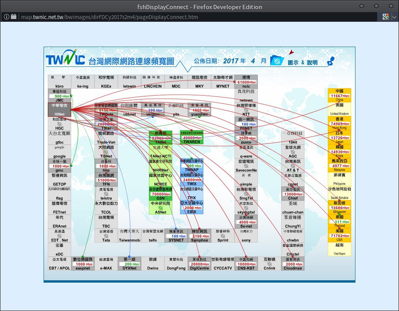
Task: Click the gmc 1000 mbps node
Action: (x=59, y=166)
